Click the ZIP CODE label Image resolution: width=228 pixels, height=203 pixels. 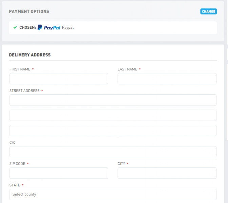point(17,164)
